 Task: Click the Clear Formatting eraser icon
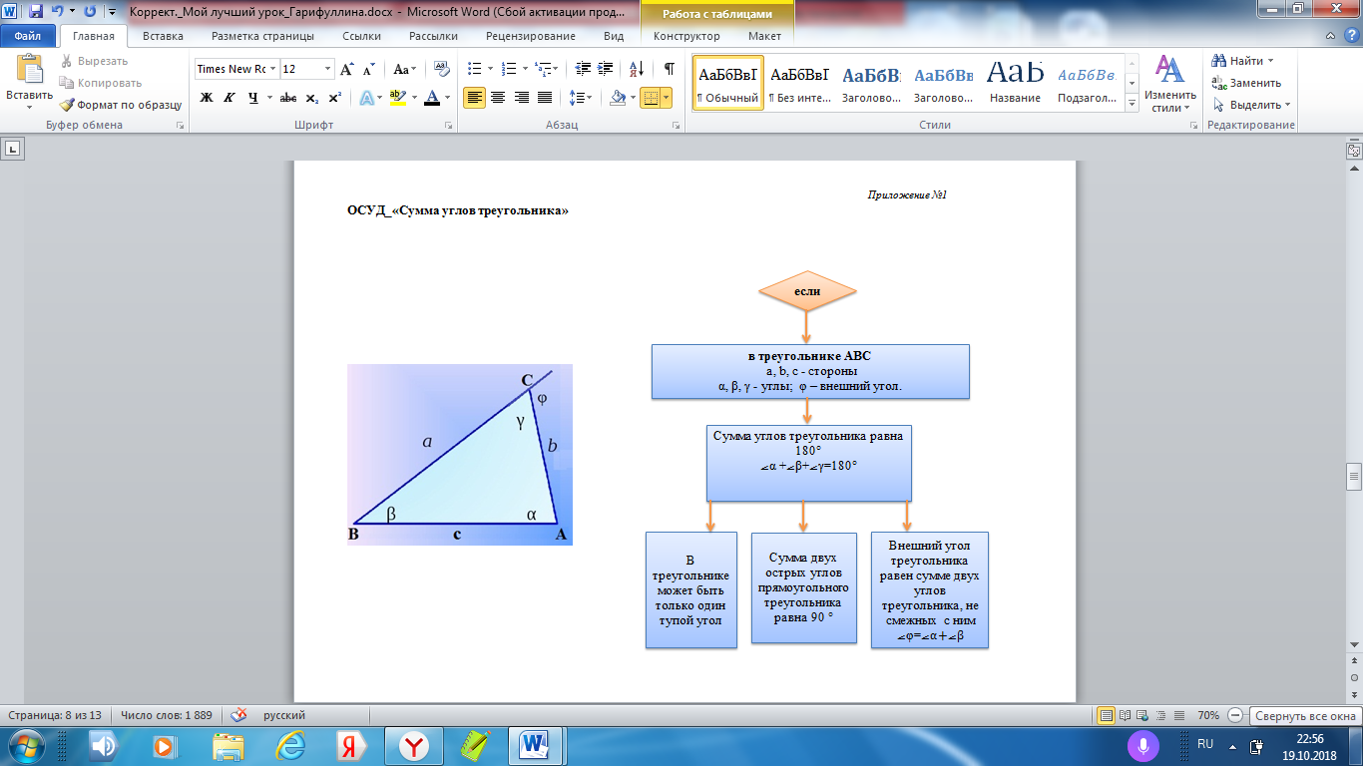(441, 69)
